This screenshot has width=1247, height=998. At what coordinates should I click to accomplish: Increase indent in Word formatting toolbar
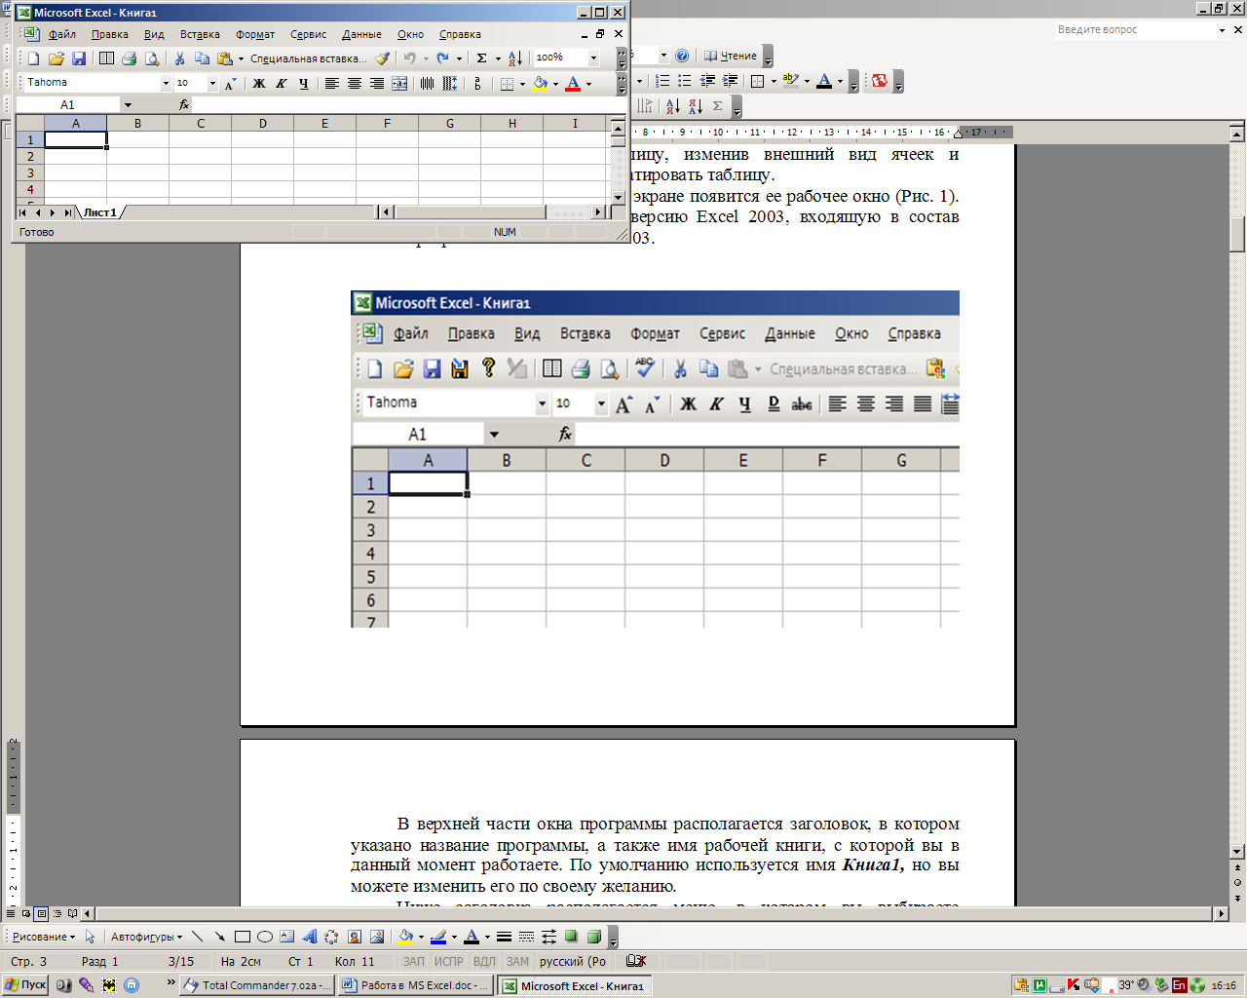point(731,81)
